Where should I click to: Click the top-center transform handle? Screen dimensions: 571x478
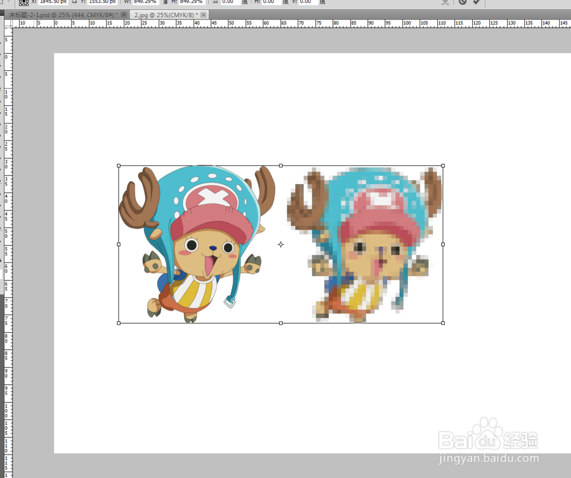tap(281, 166)
